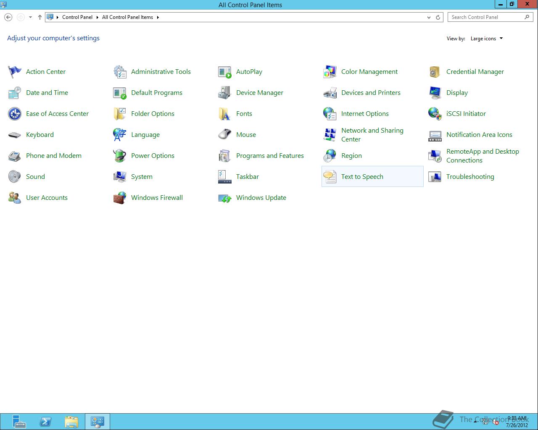Image resolution: width=538 pixels, height=430 pixels.
Task: Open the recent locations dropdown arrow
Action: (x=30, y=17)
